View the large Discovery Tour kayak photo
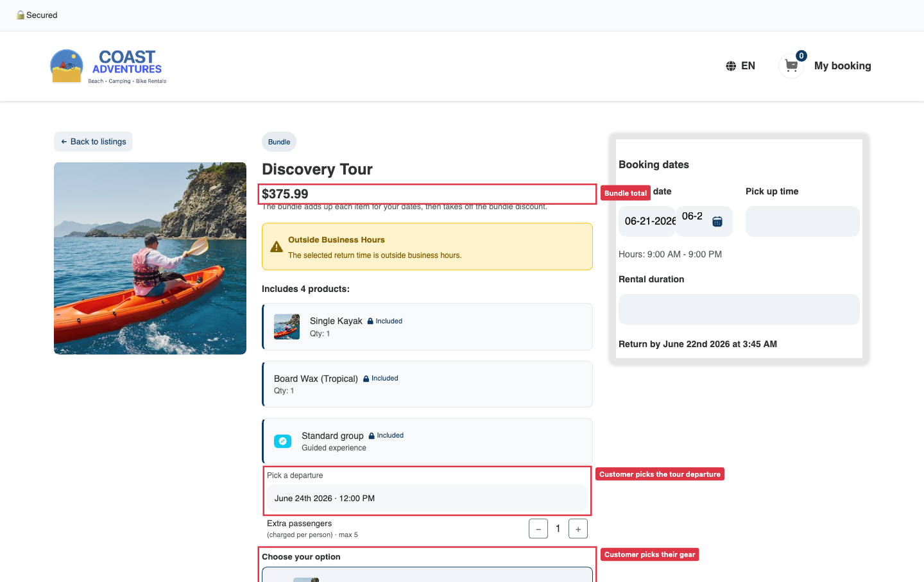This screenshot has height=582, width=924. (150, 259)
